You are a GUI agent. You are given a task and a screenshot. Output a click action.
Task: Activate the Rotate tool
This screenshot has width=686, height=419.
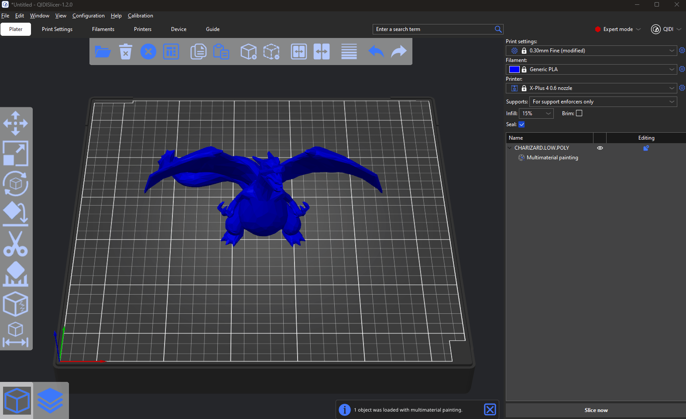[16, 183]
